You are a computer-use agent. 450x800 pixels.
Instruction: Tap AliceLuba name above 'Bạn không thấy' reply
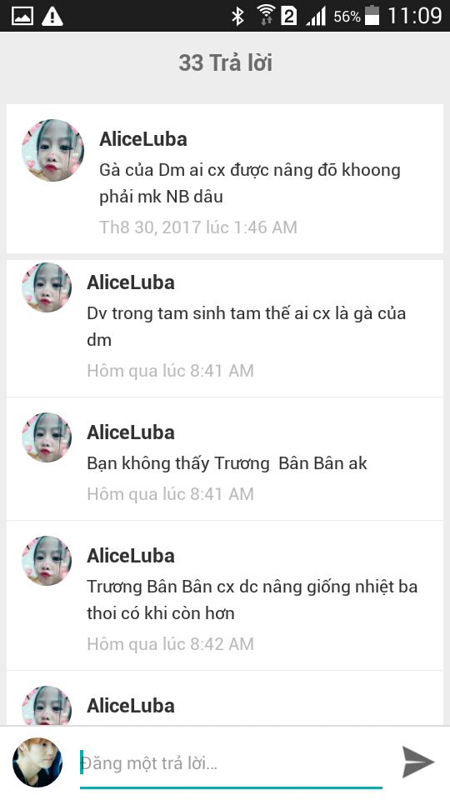(x=131, y=432)
